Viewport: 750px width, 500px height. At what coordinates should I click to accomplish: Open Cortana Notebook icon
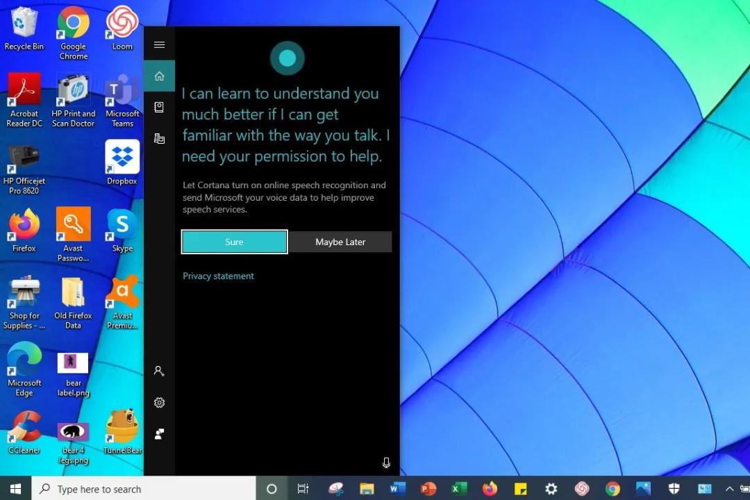click(x=159, y=107)
